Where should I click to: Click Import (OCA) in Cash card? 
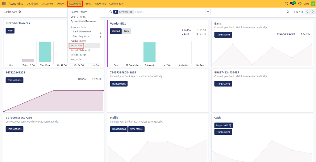point(224,125)
